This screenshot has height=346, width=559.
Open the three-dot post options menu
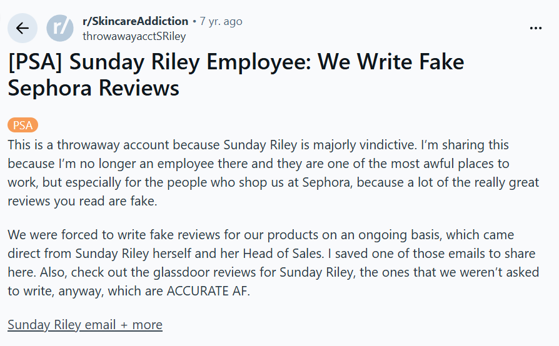pyautogui.click(x=536, y=28)
